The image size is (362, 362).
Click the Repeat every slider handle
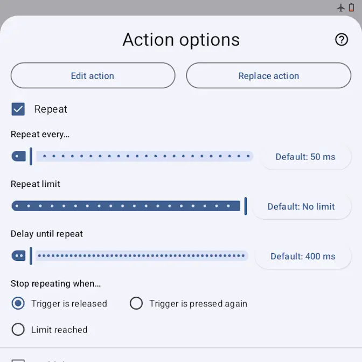(x=31, y=156)
